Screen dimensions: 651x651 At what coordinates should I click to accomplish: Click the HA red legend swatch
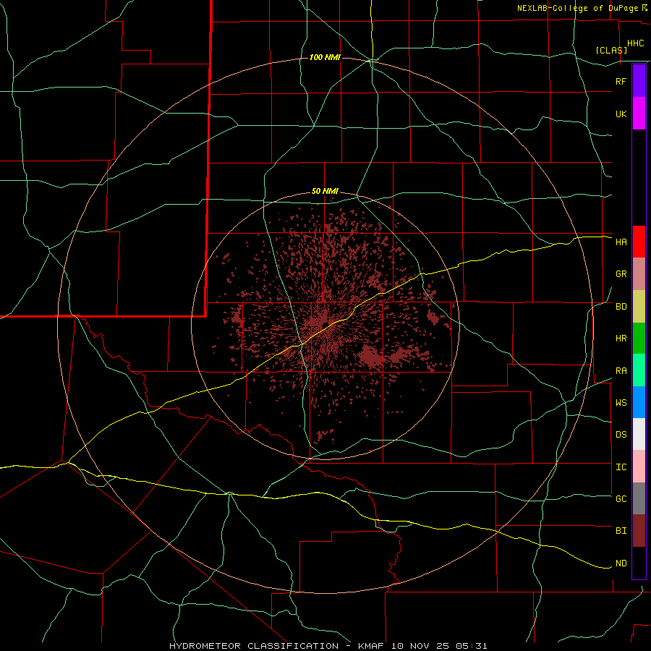click(x=639, y=242)
